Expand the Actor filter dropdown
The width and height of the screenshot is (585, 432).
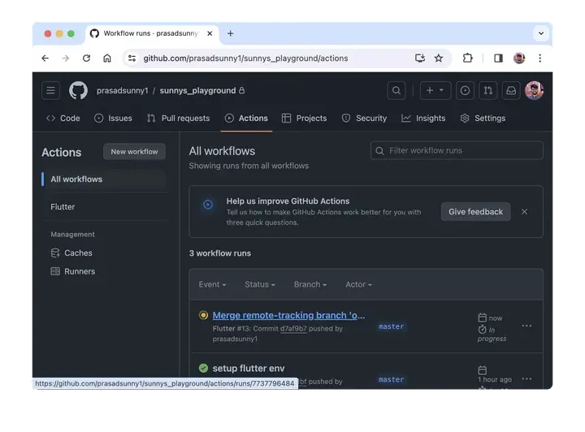[x=358, y=284]
